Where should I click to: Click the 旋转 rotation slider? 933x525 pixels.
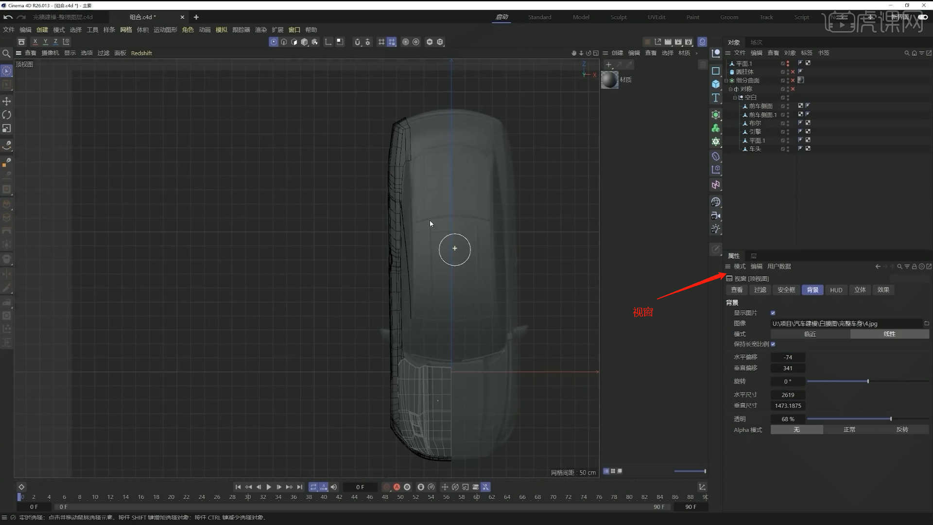click(x=868, y=381)
